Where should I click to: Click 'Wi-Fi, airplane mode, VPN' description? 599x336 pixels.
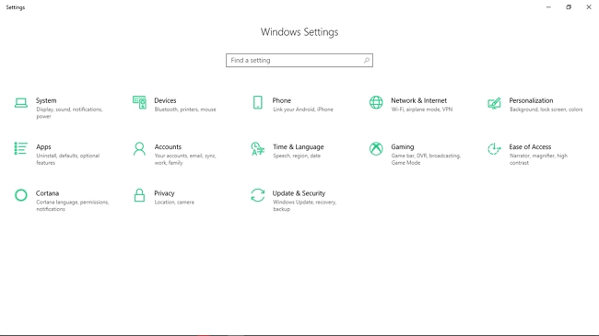(422, 110)
